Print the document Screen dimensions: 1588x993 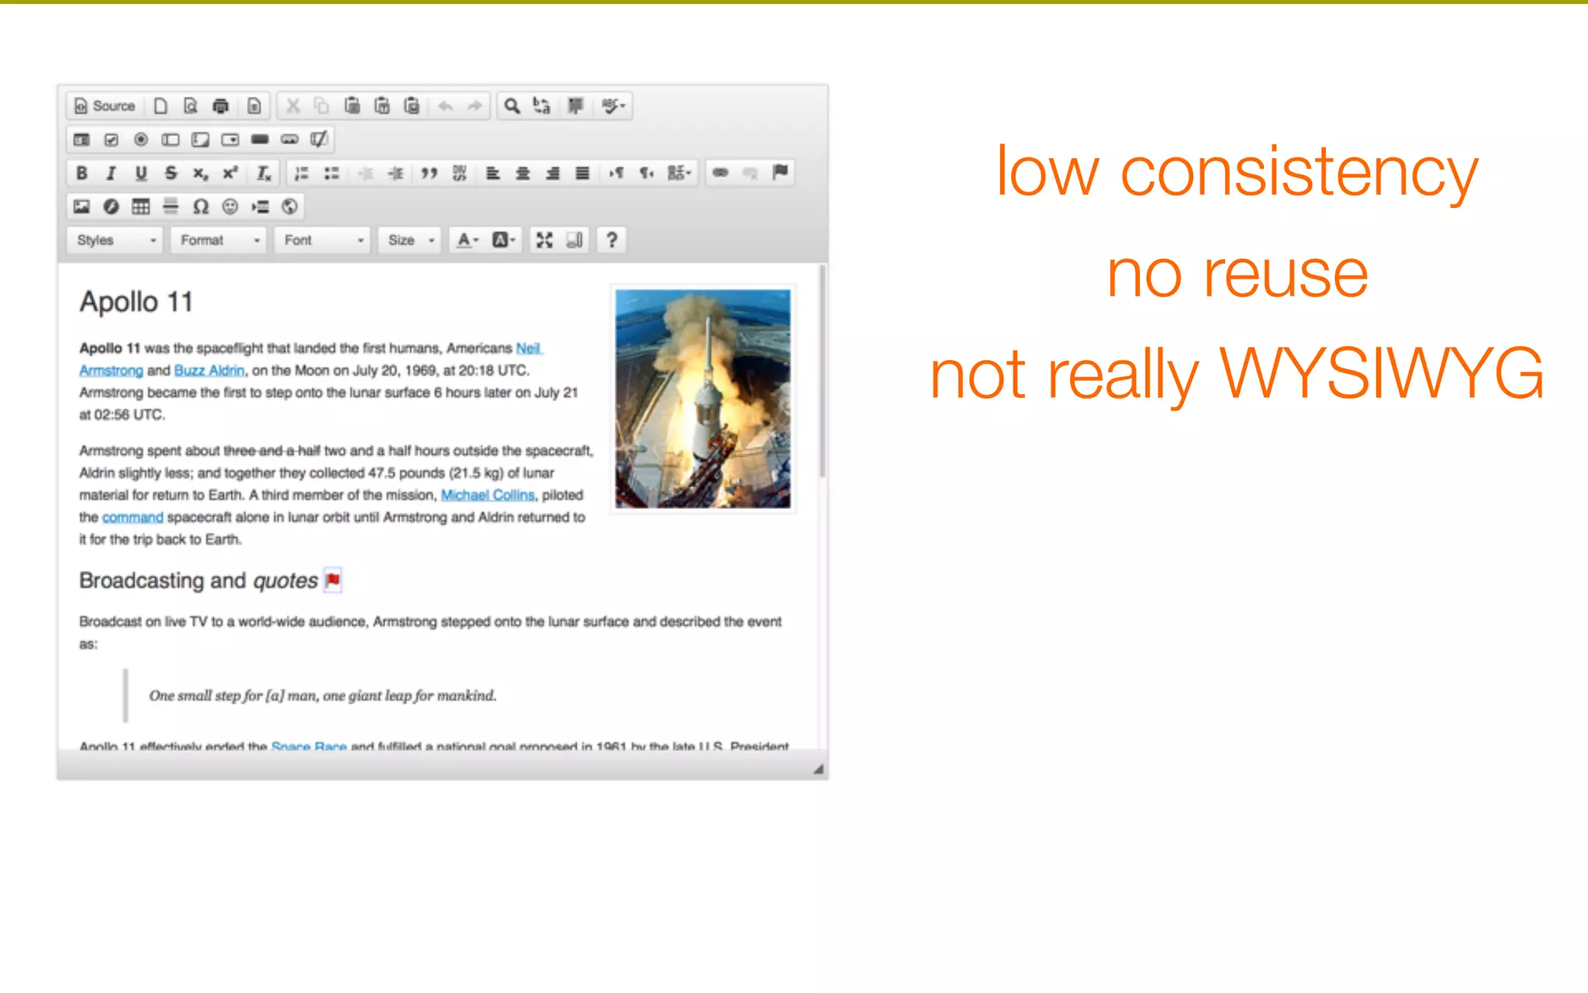coord(221,106)
